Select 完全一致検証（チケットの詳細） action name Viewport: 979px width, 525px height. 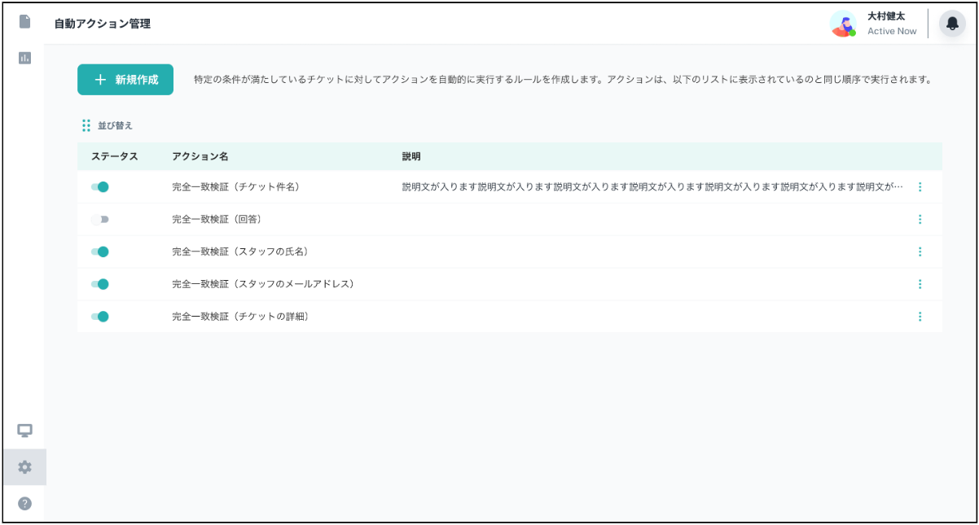point(240,317)
